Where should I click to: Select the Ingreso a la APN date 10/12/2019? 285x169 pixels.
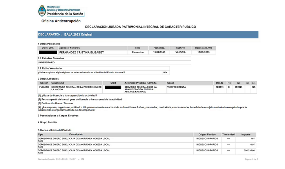pos(203,52)
